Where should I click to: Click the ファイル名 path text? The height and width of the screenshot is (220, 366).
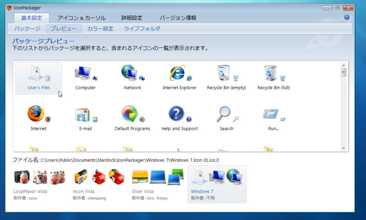pos(129,160)
